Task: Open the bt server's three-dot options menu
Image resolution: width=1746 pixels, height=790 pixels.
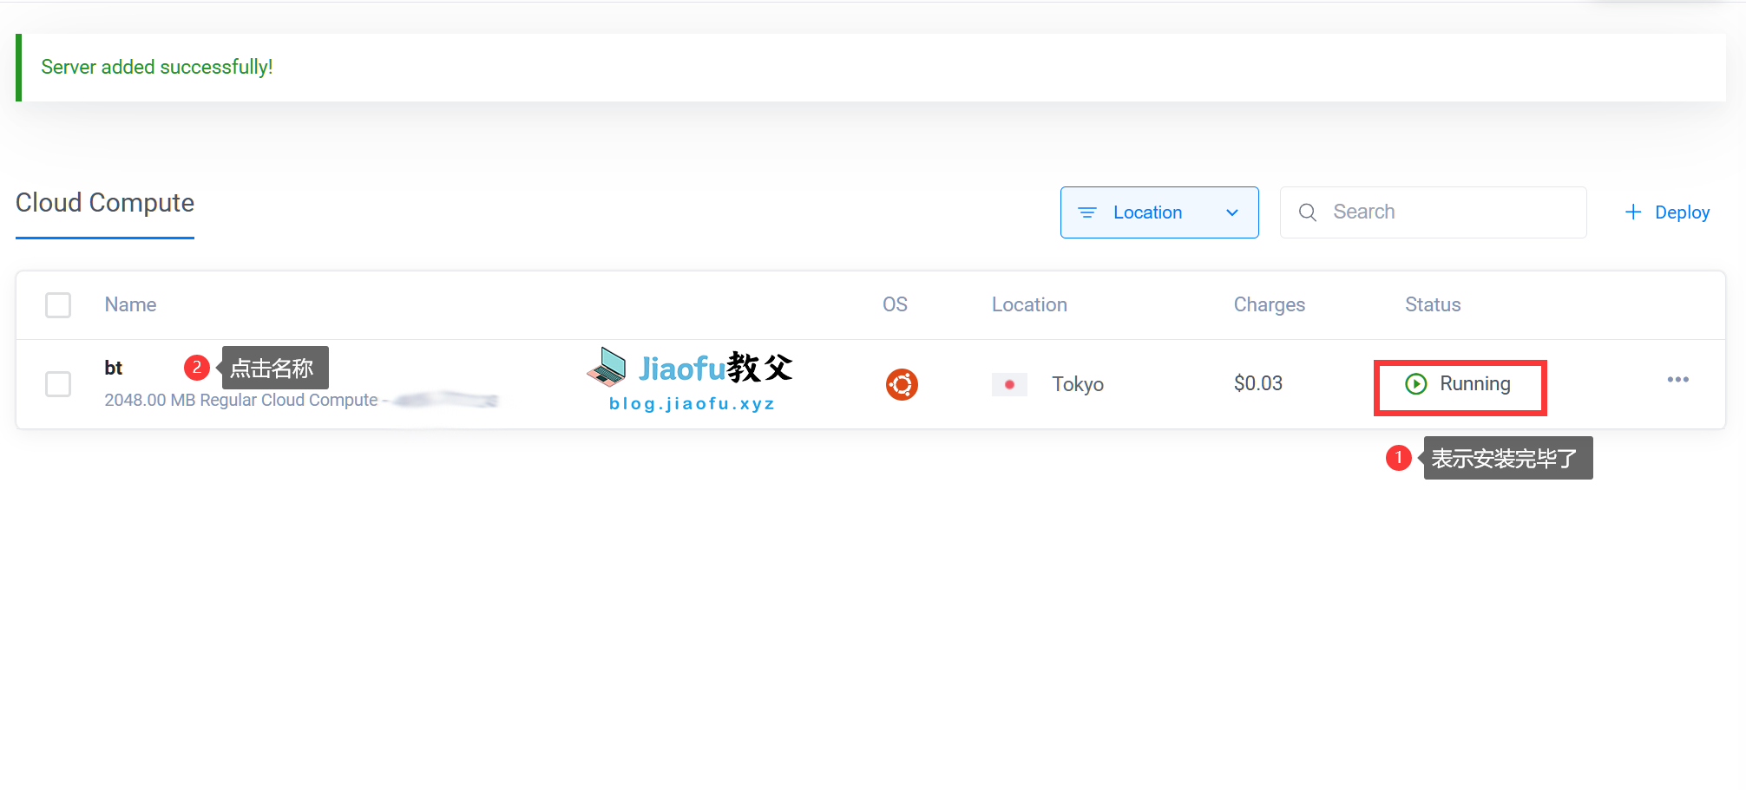Action: point(1677,380)
